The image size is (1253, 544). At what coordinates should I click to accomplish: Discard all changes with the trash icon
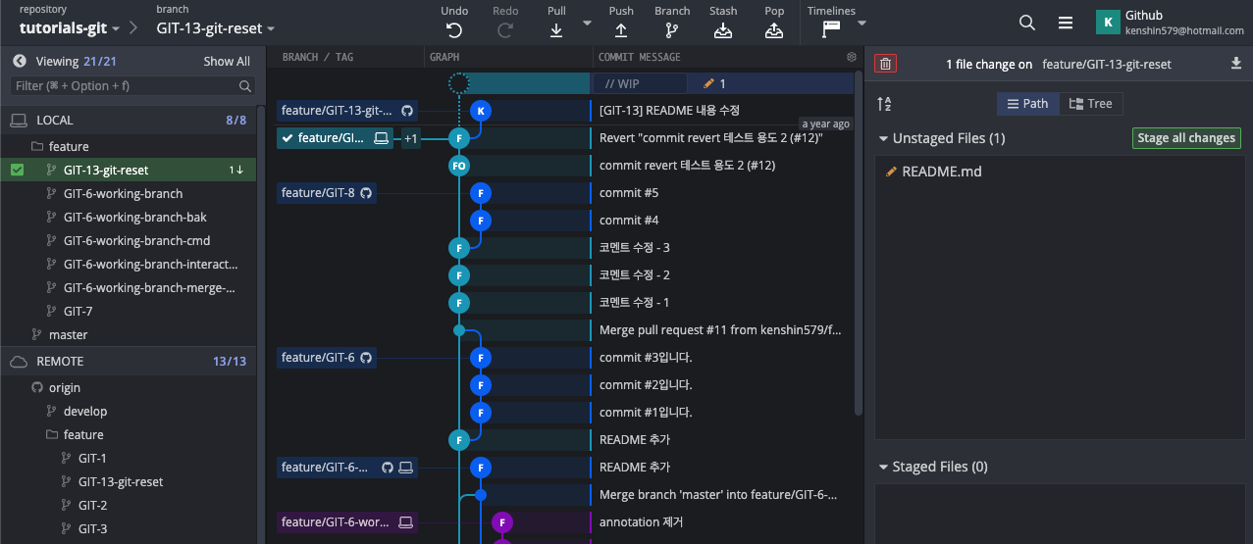point(885,64)
